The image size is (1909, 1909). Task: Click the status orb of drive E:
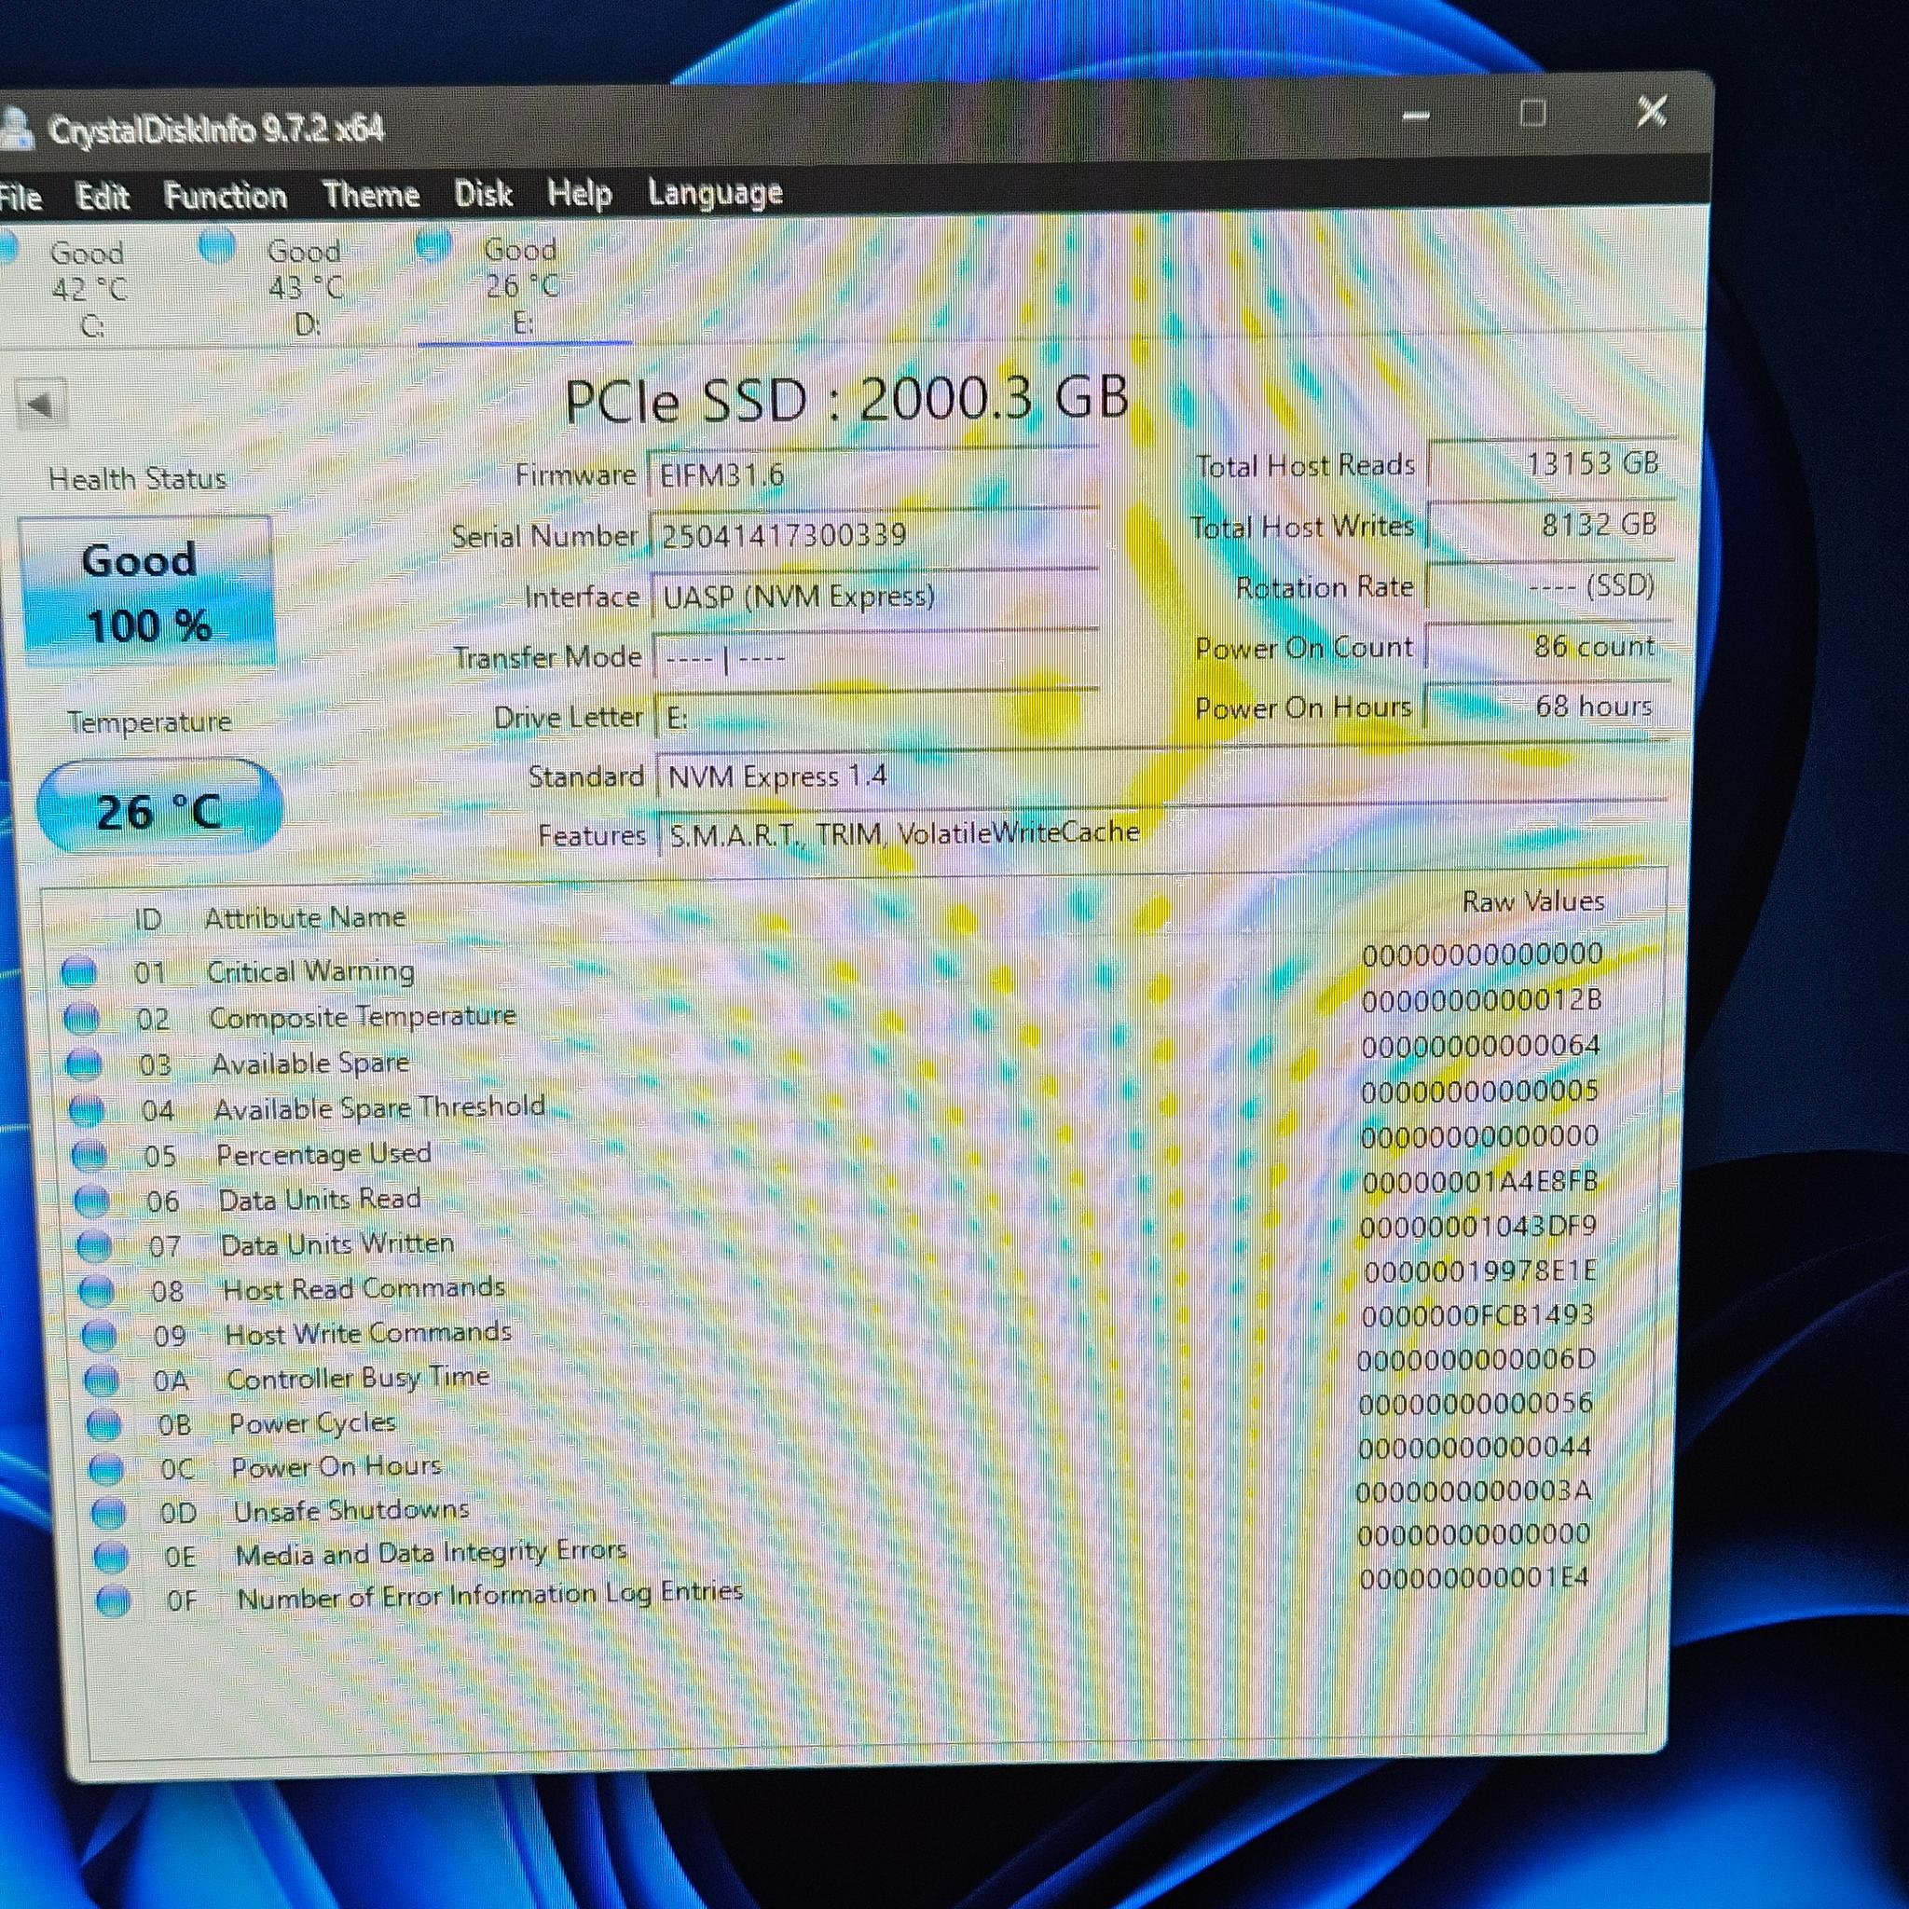pyautogui.click(x=433, y=243)
